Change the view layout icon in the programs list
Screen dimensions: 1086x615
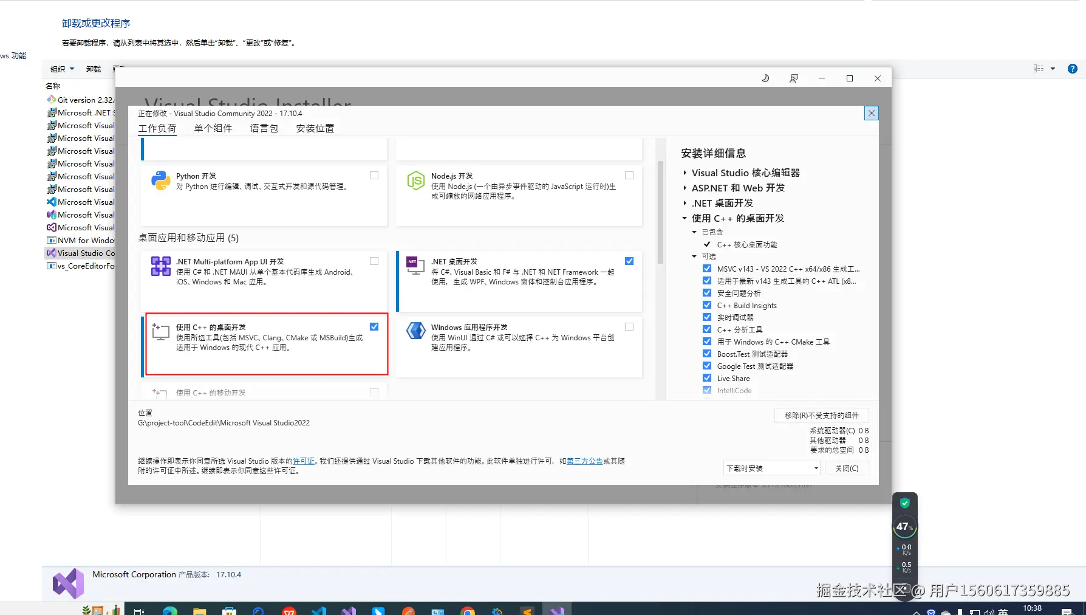point(1039,69)
